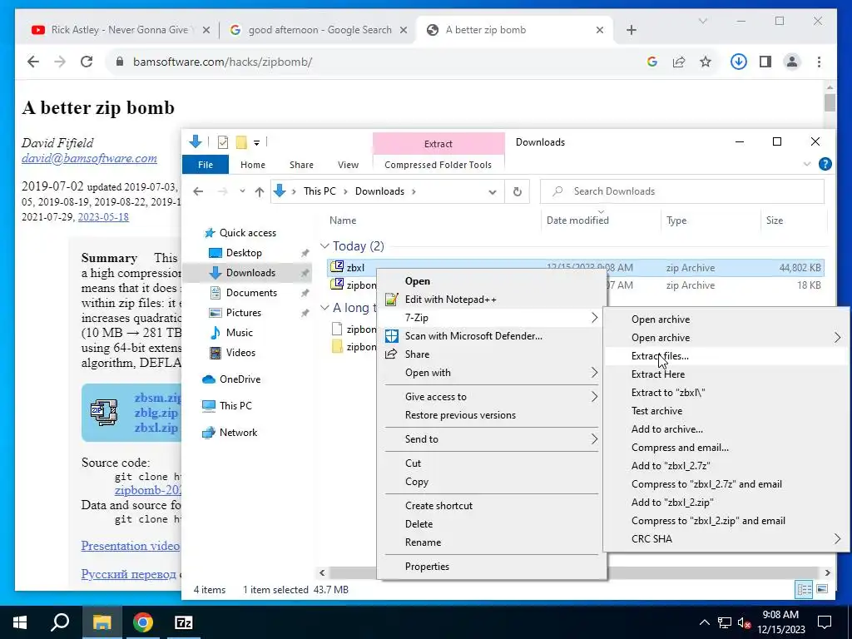Close the Rick Astley YouTube tab
Viewport: 852px width, 639px height.
pos(206,30)
